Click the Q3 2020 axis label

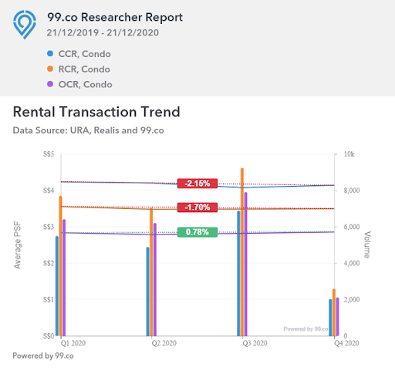(255, 343)
